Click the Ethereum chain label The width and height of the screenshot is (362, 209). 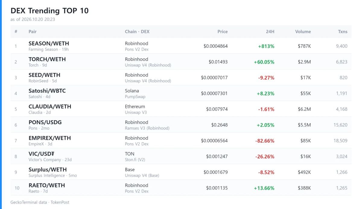pyautogui.click(x=135, y=106)
